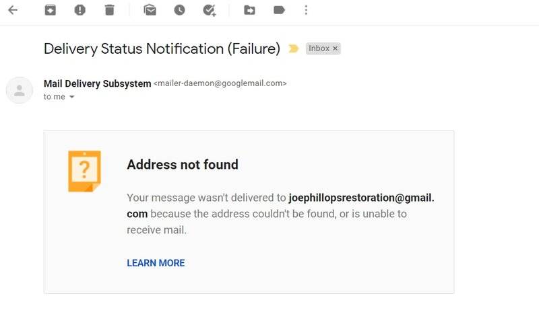Click the orange question mark note icon
The width and height of the screenshot is (539, 312).
tap(85, 171)
